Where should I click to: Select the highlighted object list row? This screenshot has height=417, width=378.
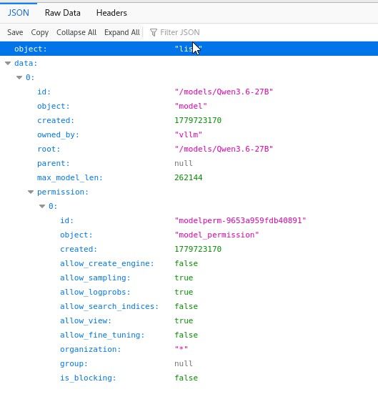189,49
